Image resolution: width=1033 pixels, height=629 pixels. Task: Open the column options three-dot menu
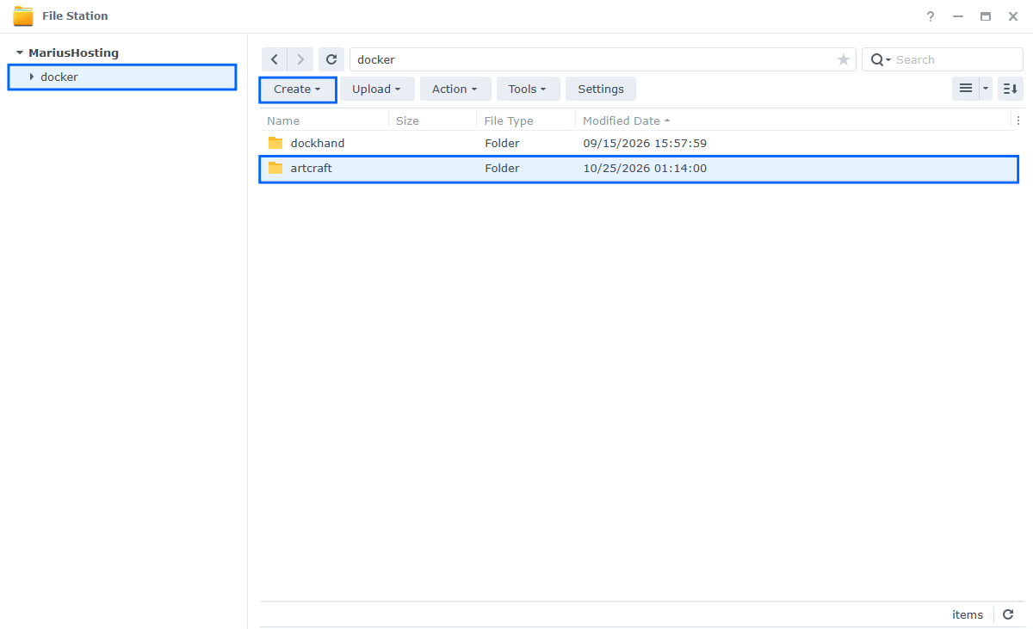coord(1018,121)
